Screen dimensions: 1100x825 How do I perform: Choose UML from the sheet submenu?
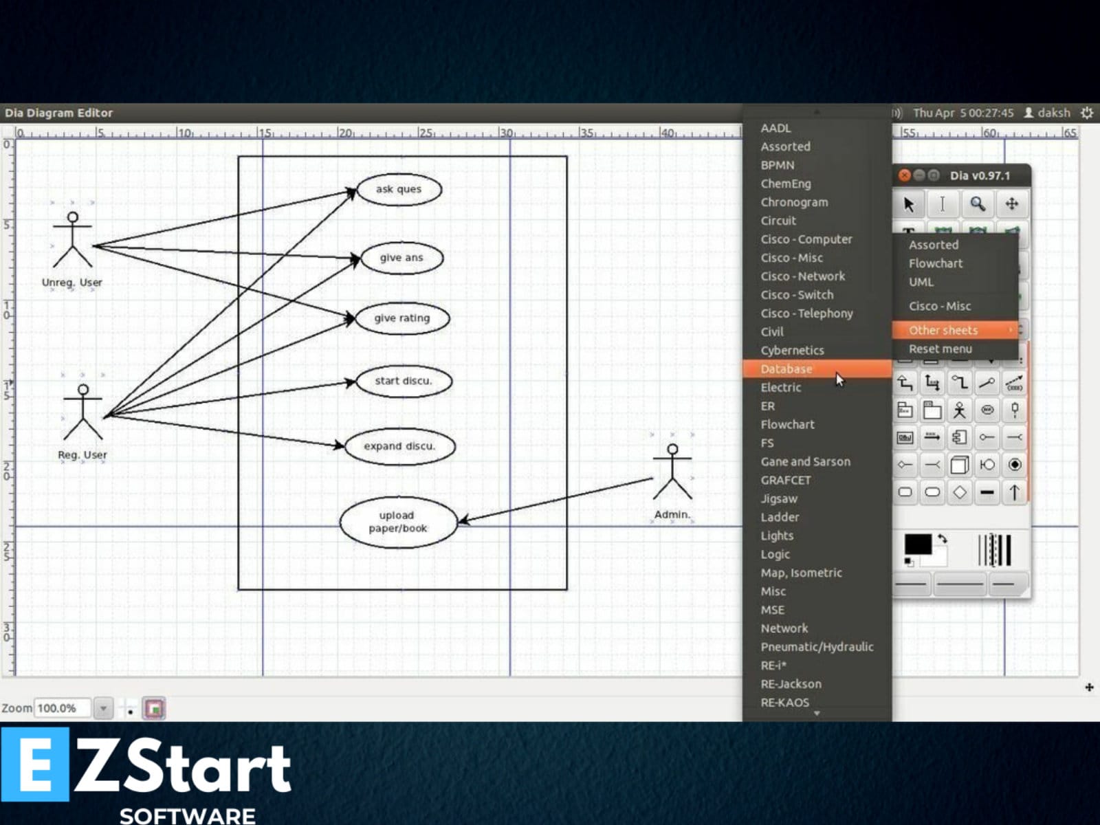(x=921, y=282)
